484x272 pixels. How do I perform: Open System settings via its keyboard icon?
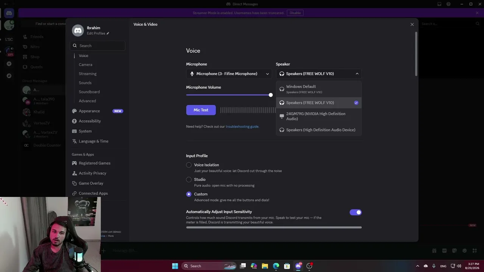pos(74,131)
